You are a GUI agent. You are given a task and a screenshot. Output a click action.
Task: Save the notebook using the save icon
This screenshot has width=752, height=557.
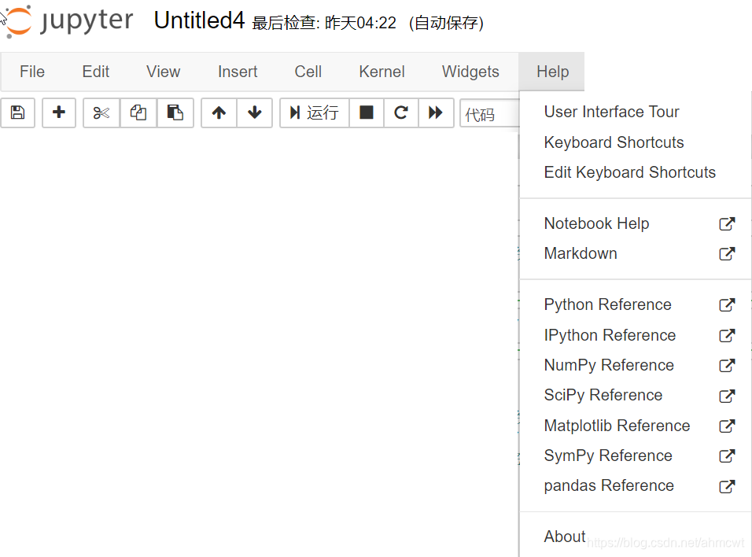coord(17,113)
